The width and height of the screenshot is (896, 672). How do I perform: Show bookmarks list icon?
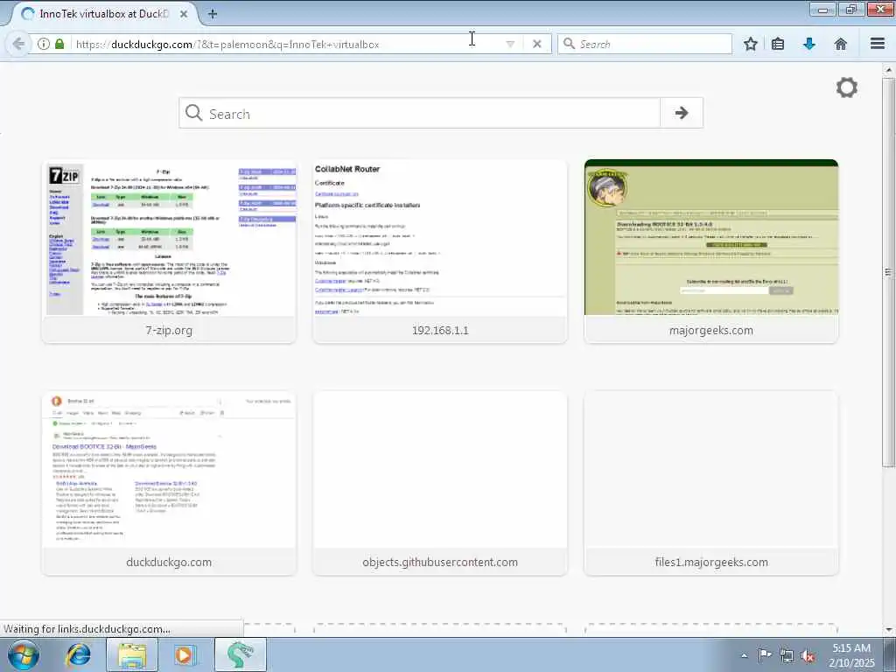[x=778, y=44]
